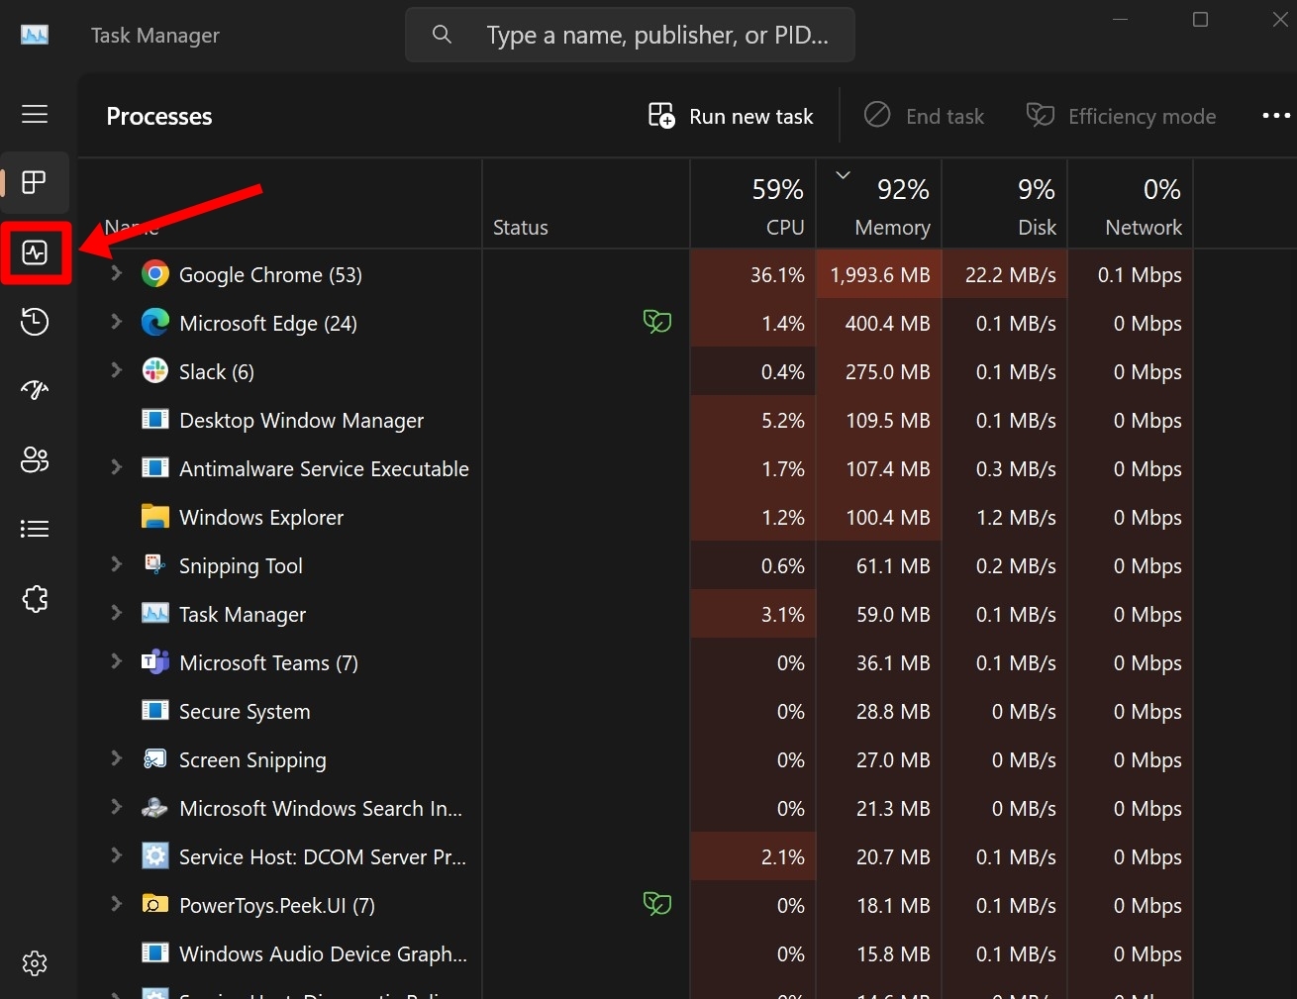
Task: Open the Performance page from the sidebar
Action: coord(35,253)
